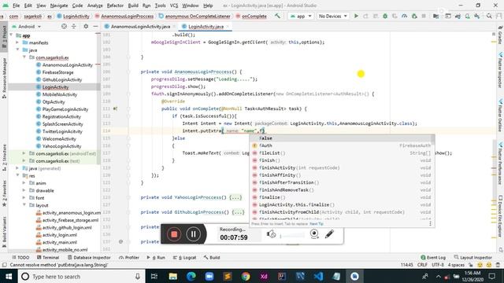Expand folded GithubLoginProccess method body
Viewport: 504px width, 283px height.
pos(238,212)
